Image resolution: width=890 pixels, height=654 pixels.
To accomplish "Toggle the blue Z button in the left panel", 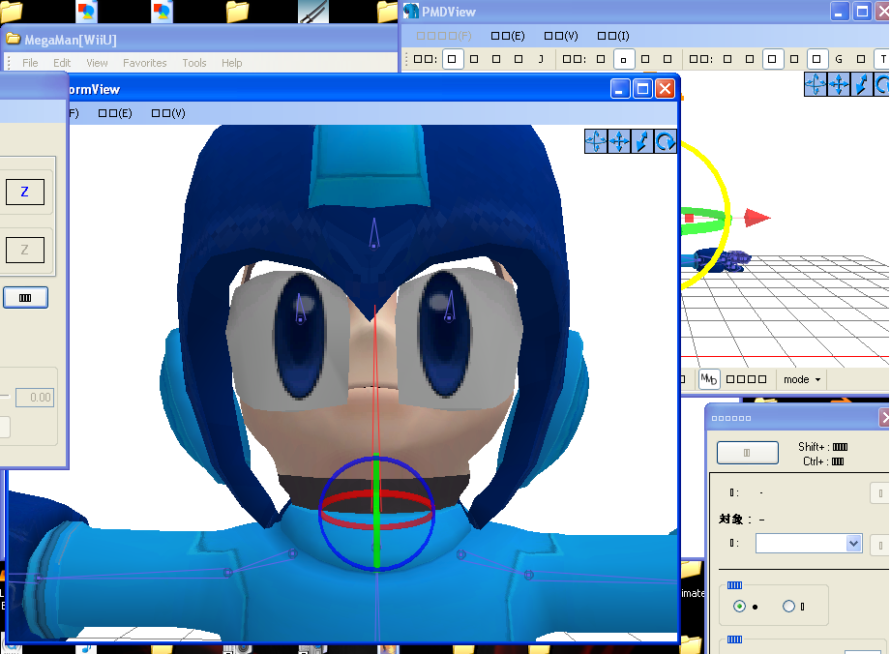I will pyautogui.click(x=25, y=192).
